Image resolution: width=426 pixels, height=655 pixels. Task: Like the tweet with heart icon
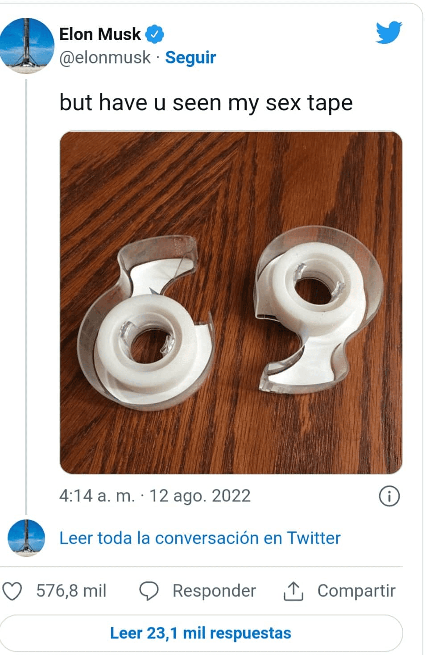12,591
